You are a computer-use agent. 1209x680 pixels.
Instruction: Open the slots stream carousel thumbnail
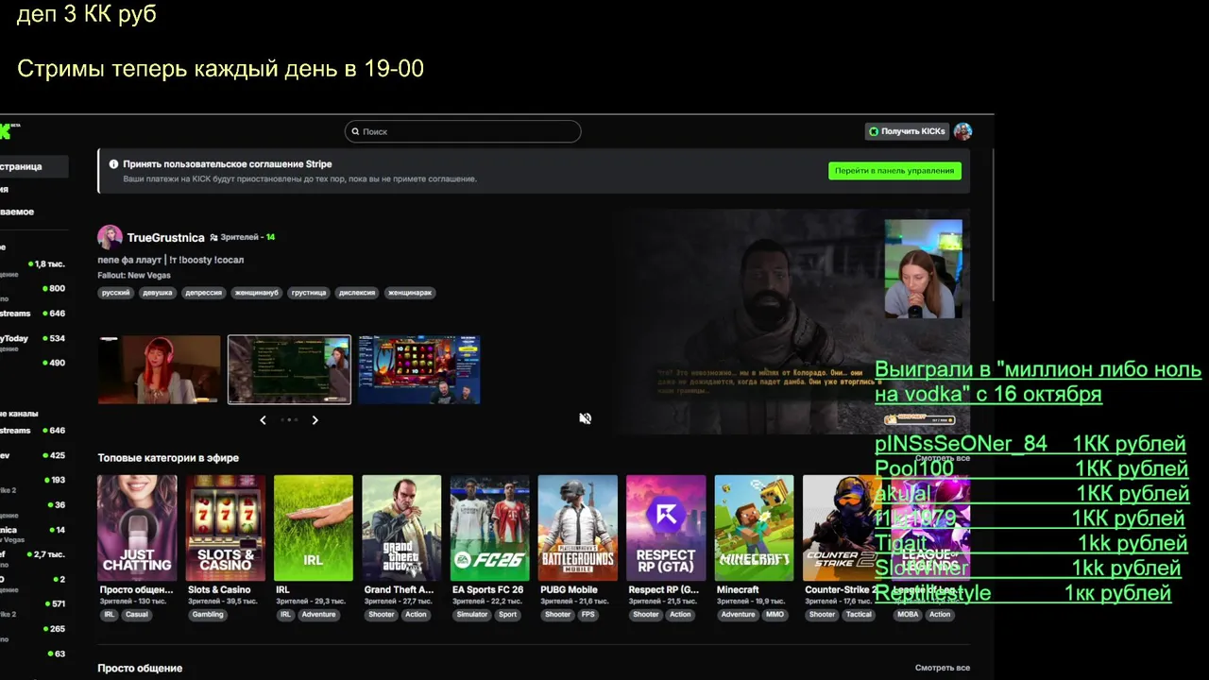coord(418,369)
